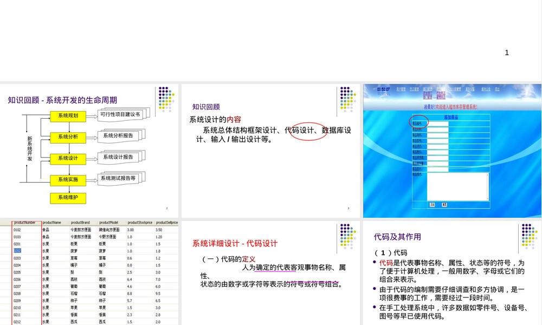Select the 系统测试报告等 document shape

click(121, 179)
